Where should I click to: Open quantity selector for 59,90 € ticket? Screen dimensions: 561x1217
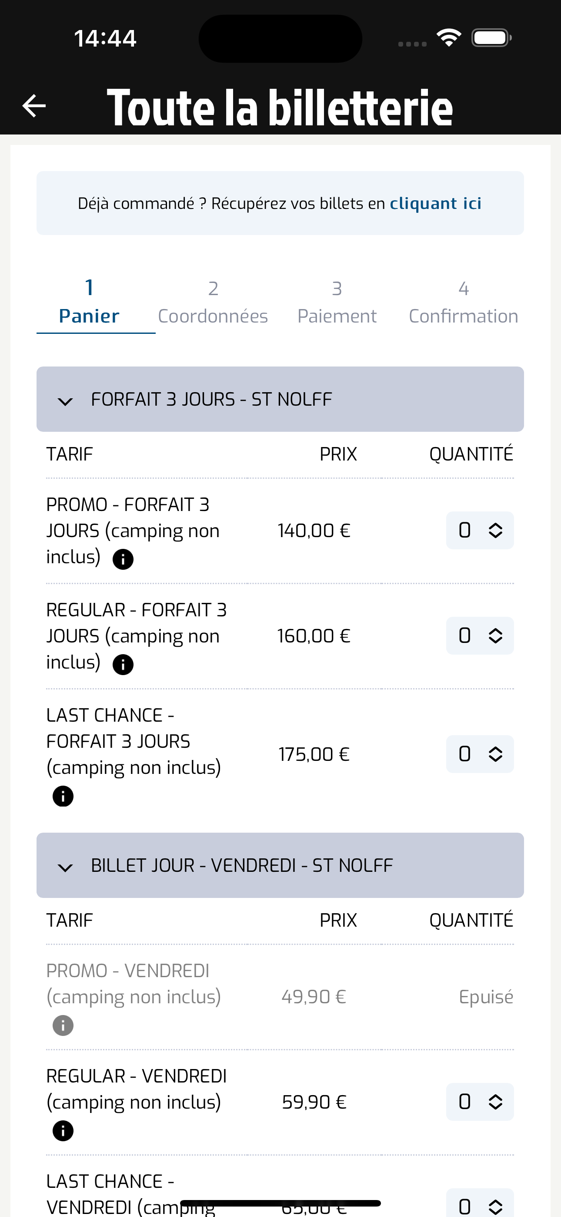tap(480, 1102)
